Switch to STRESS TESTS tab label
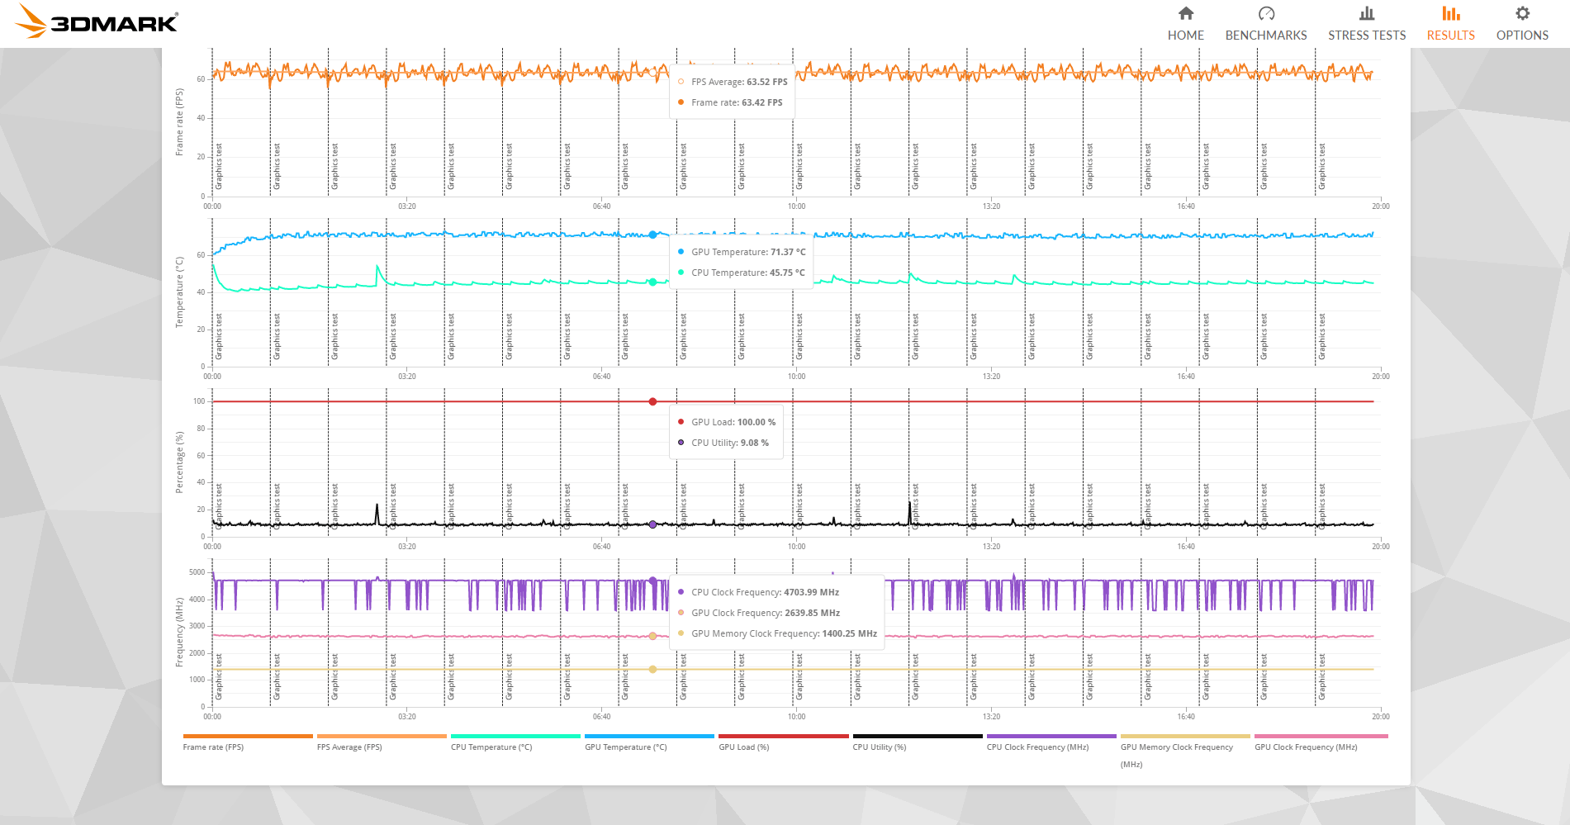Screen dimensions: 1570x825 pyautogui.click(x=1367, y=36)
